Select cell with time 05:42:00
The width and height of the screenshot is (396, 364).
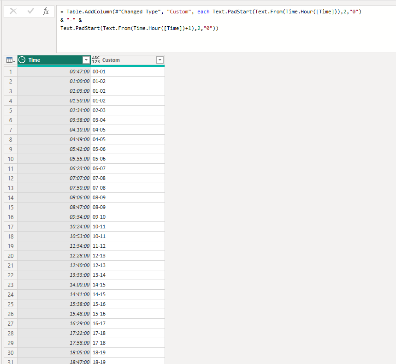pos(54,149)
